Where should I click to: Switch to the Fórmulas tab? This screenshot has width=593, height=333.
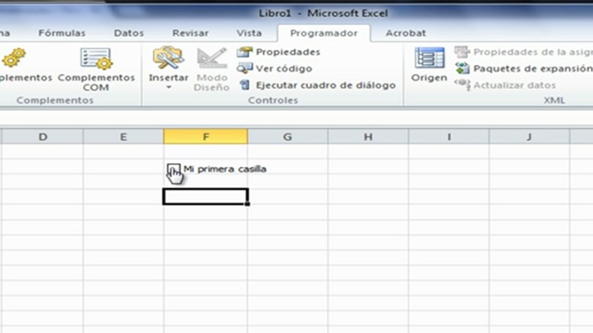coord(62,33)
